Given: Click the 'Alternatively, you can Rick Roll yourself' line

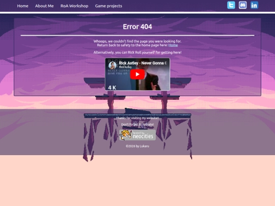Looking at the screenshot, I should 137,52.
